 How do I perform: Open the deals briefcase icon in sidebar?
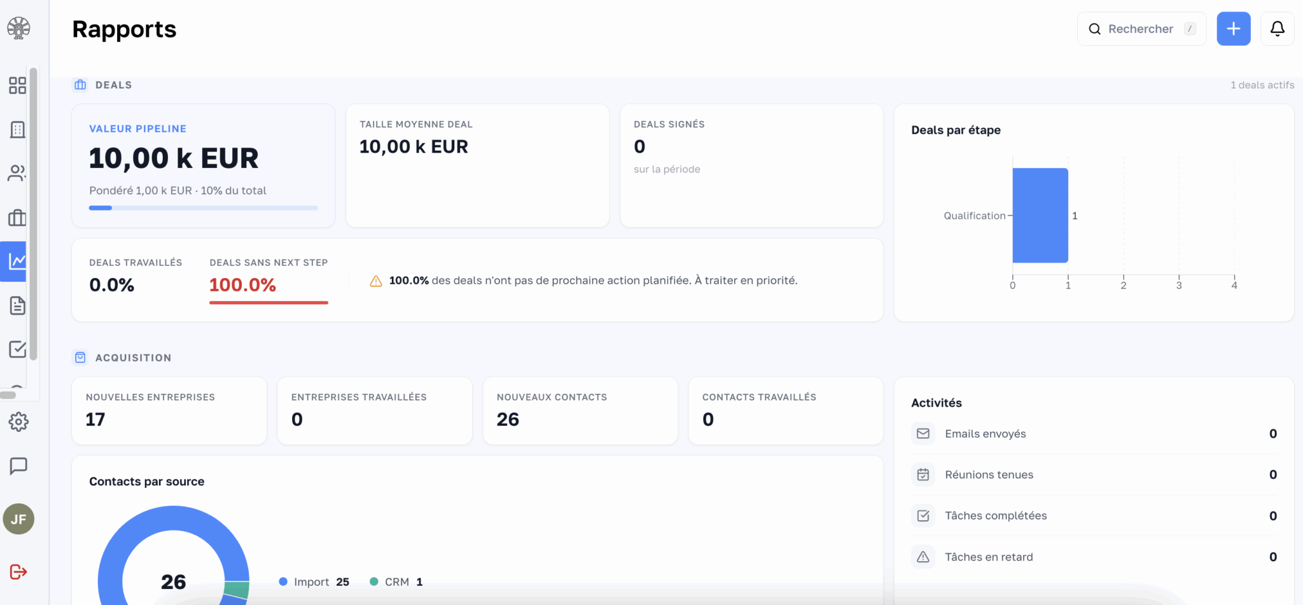pyautogui.click(x=17, y=218)
